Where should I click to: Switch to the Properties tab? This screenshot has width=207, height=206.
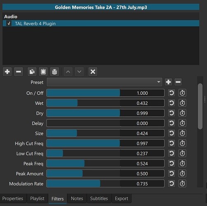(13, 199)
